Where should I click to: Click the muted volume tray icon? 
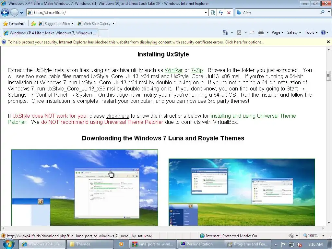pyautogui.click(x=299, y=244)
